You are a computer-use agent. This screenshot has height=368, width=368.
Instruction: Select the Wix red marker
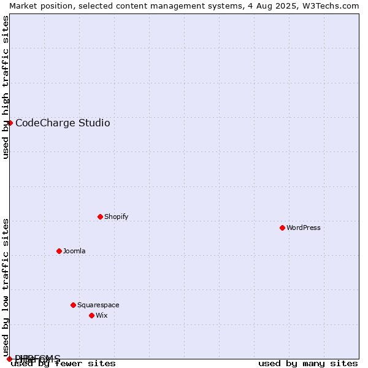tap(92, 315)
